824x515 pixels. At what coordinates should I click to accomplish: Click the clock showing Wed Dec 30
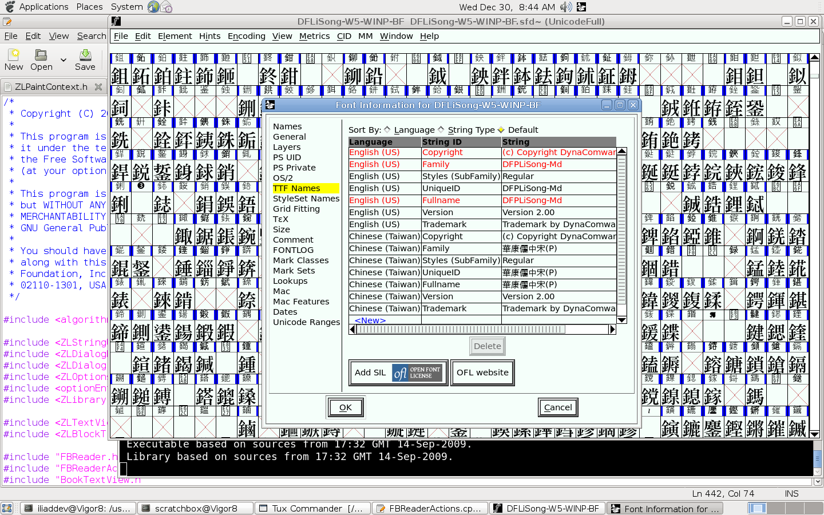click(x=507, y=7)
